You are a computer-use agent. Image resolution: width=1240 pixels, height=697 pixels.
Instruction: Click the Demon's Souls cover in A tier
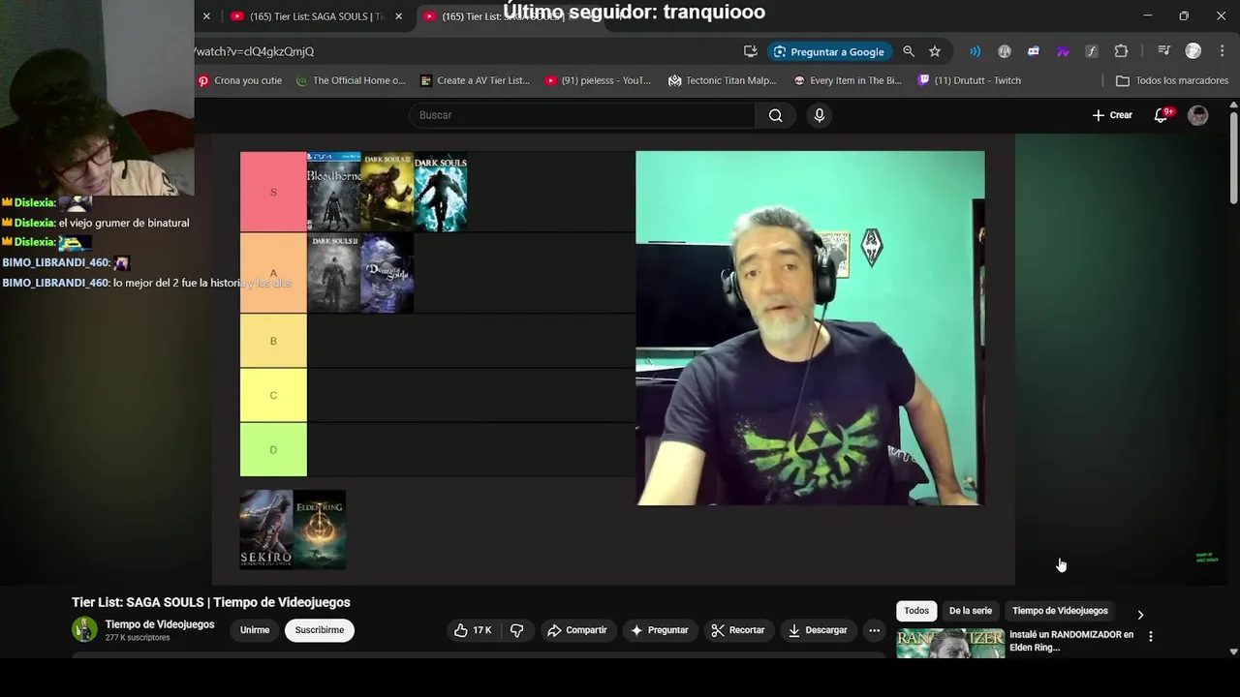click(387, 273)
